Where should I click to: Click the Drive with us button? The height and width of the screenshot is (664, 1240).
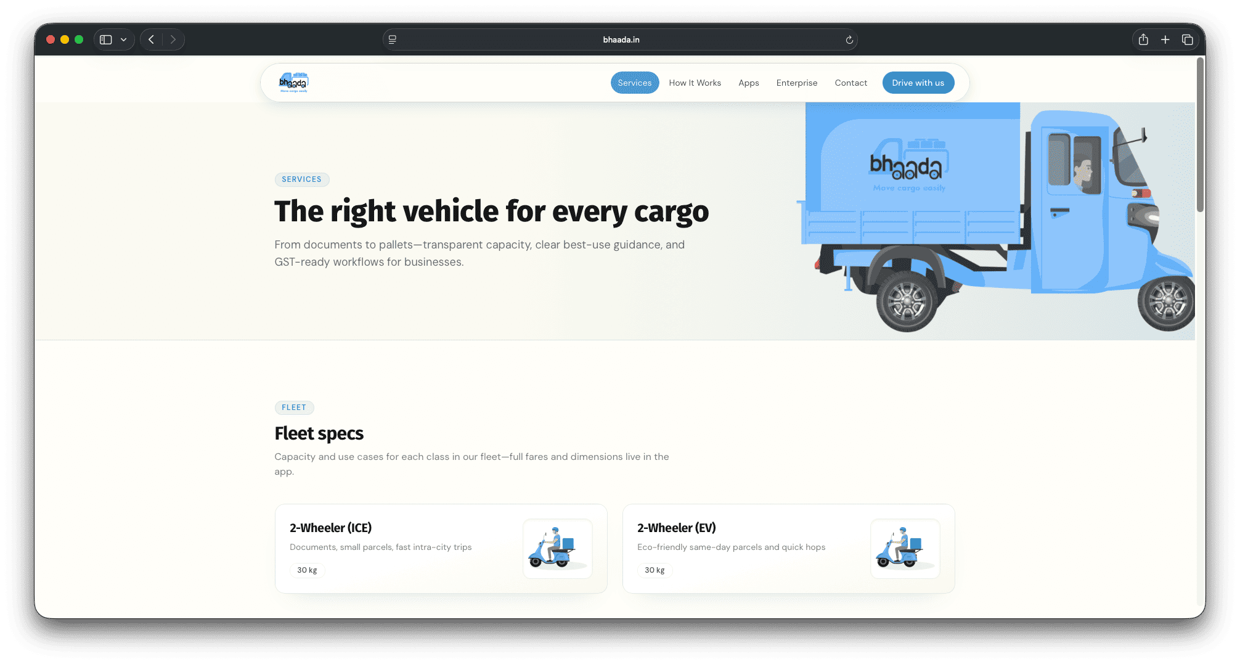(918, 83)
